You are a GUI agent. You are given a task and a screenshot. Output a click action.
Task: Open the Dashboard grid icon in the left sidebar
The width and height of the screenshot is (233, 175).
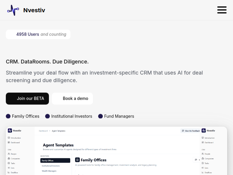[9, 142]
